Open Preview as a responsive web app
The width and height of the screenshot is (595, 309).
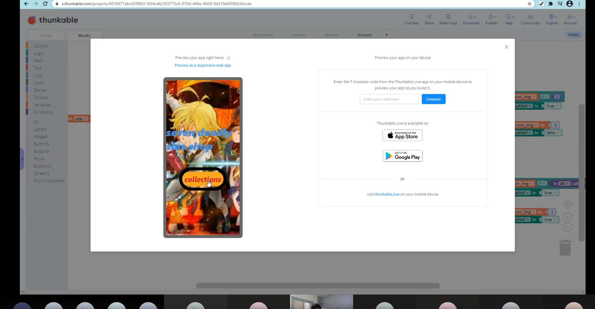coord(203,65)
